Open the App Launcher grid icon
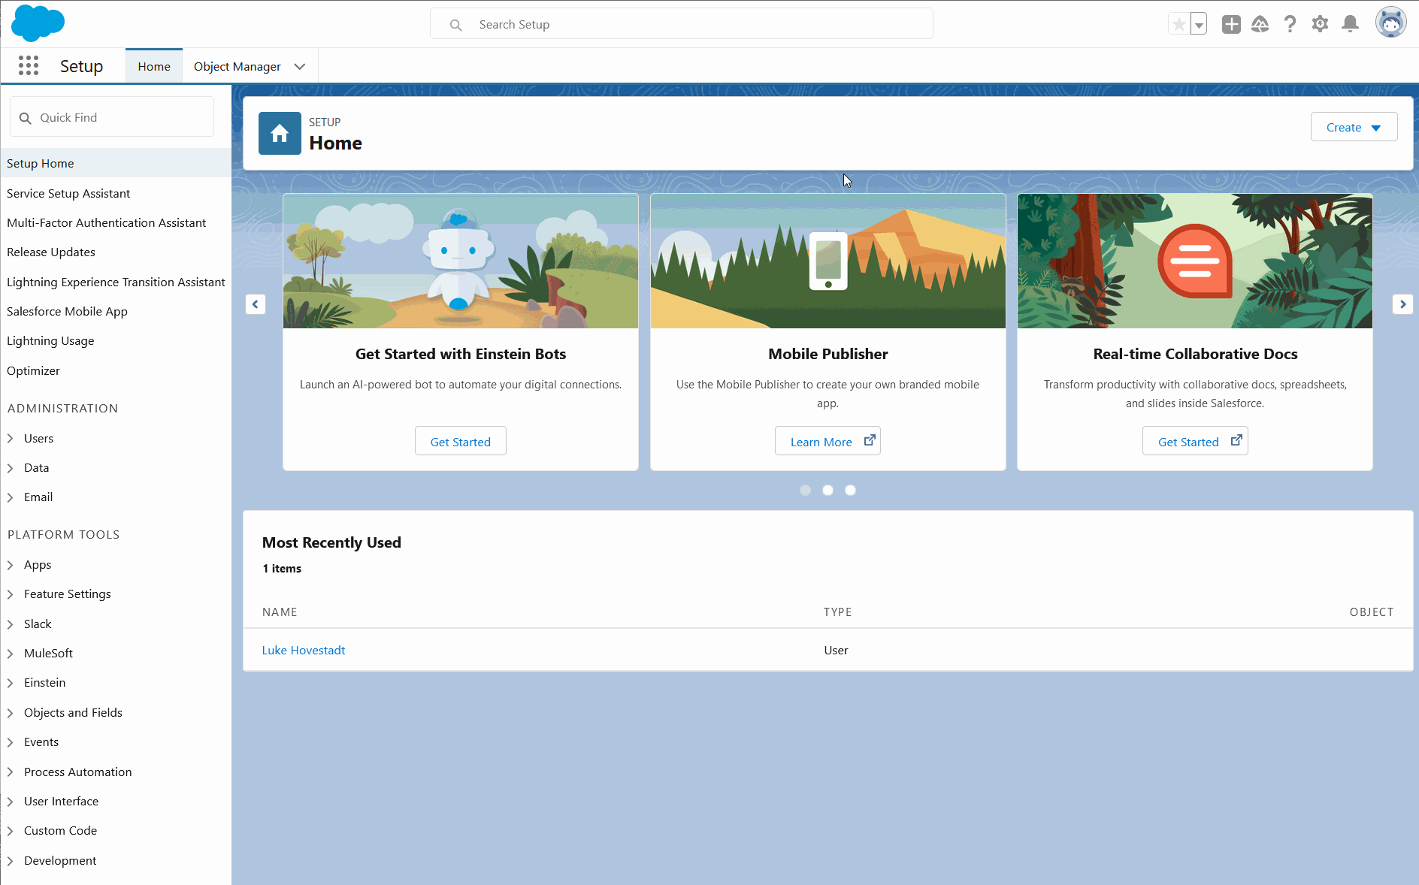The width and height of the screenshot is (1419, 885). coord(29,66)
